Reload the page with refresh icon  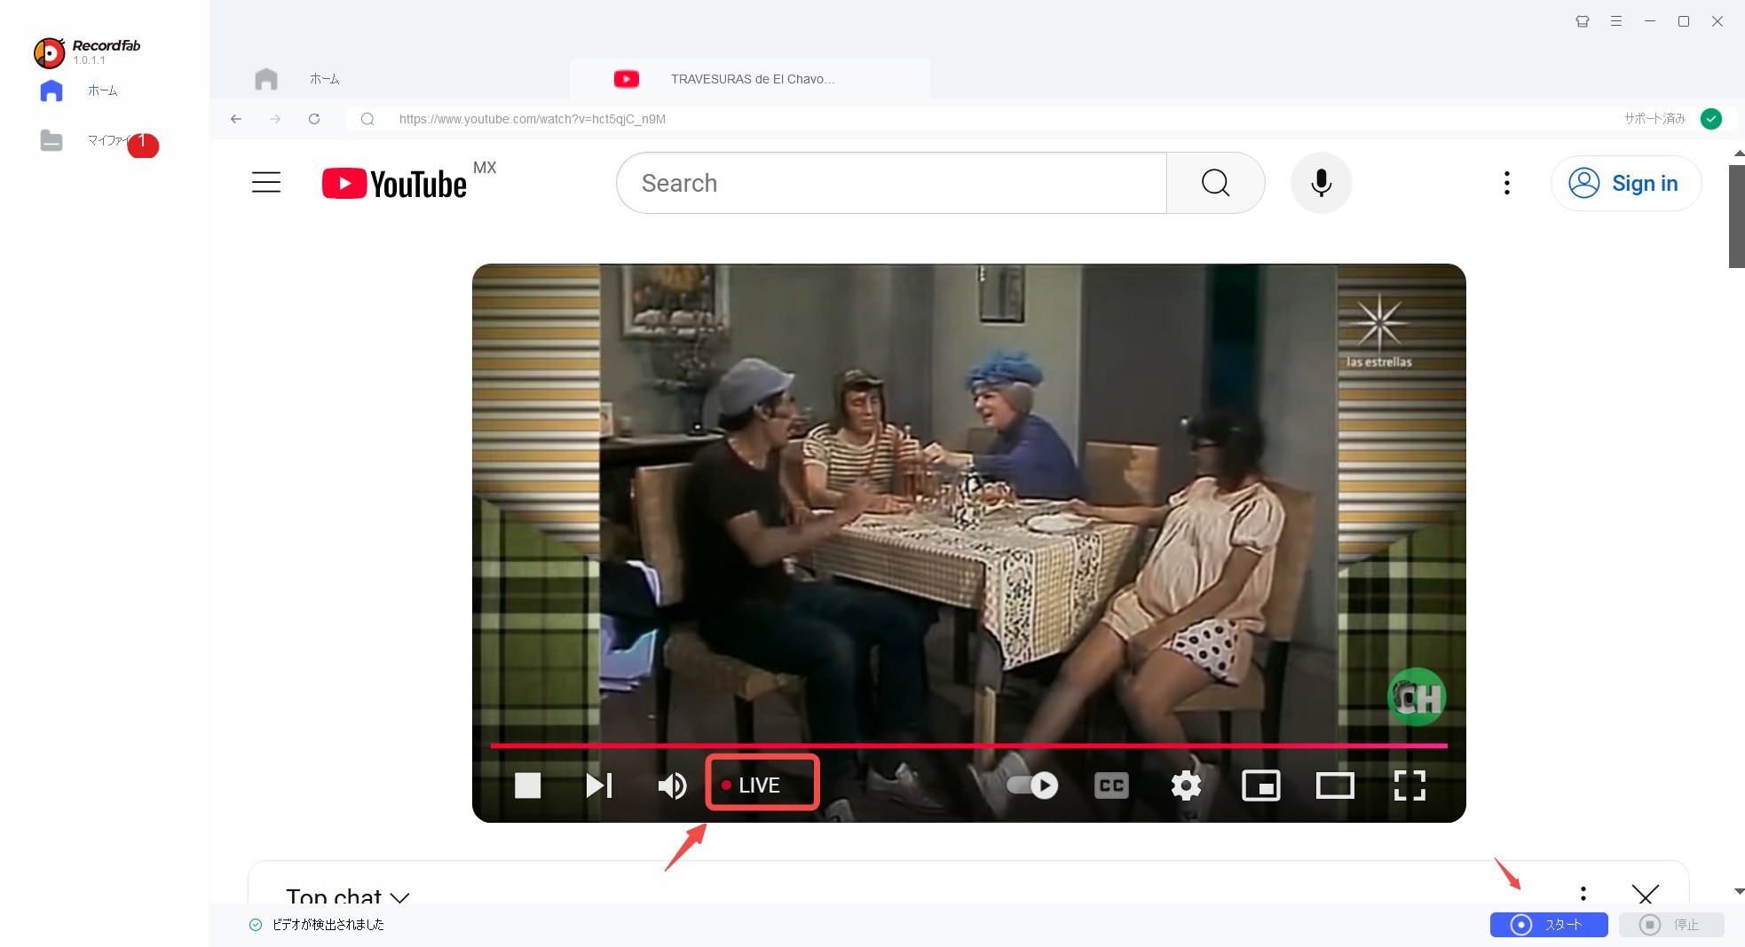[314, 119]
